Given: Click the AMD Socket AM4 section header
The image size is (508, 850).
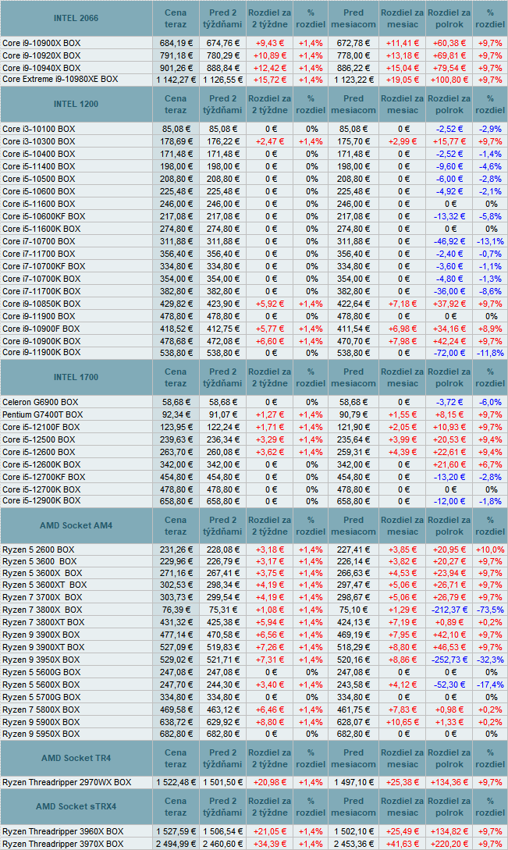Looking at the screenshot, I should coord(76,525).
